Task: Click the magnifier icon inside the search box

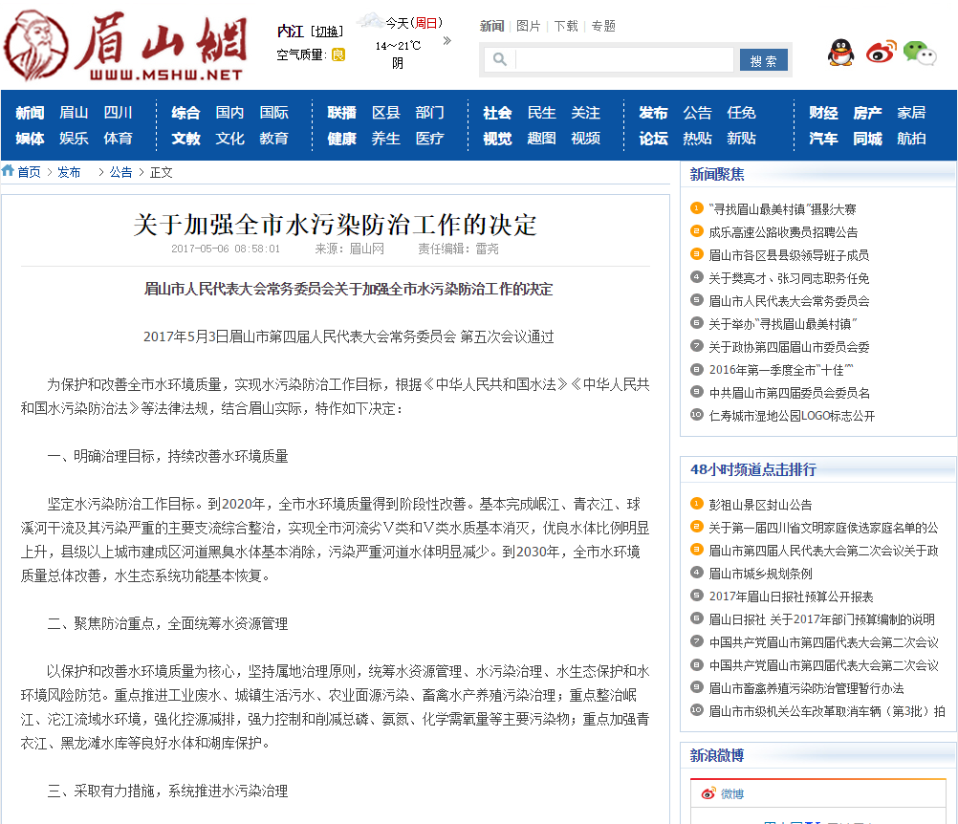Action: [498, 58]
